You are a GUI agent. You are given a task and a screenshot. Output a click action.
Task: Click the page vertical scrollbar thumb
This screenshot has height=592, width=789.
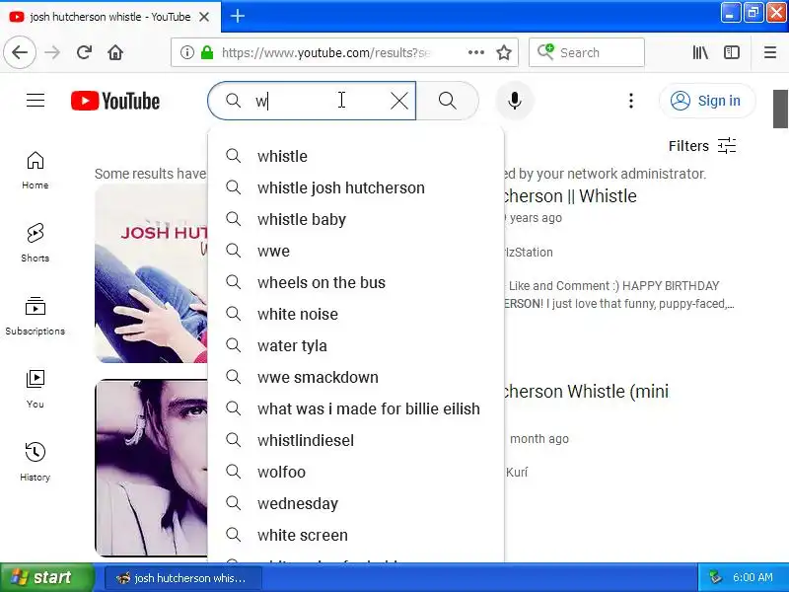780,109
